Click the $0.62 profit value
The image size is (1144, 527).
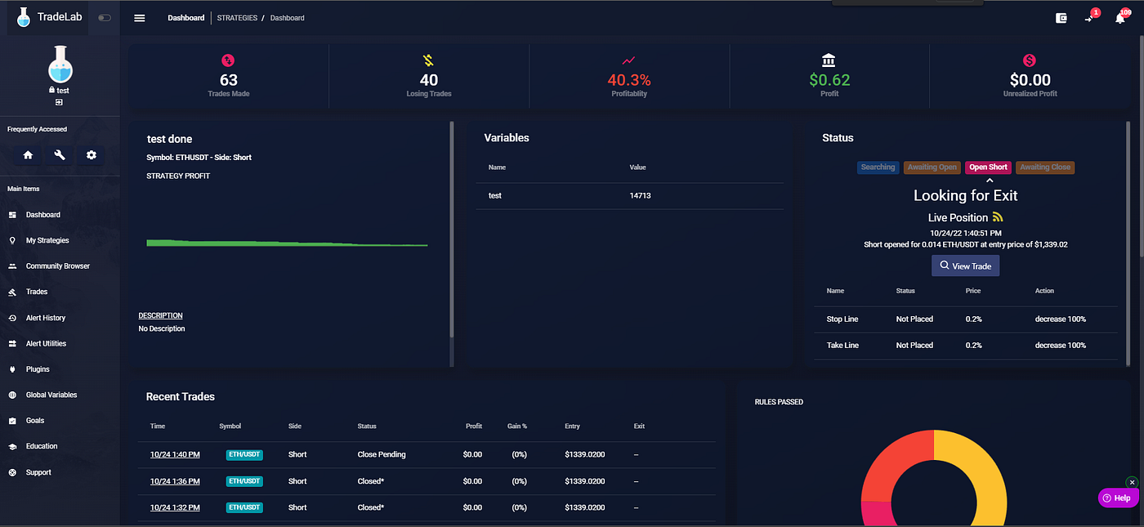click(829, 80)
